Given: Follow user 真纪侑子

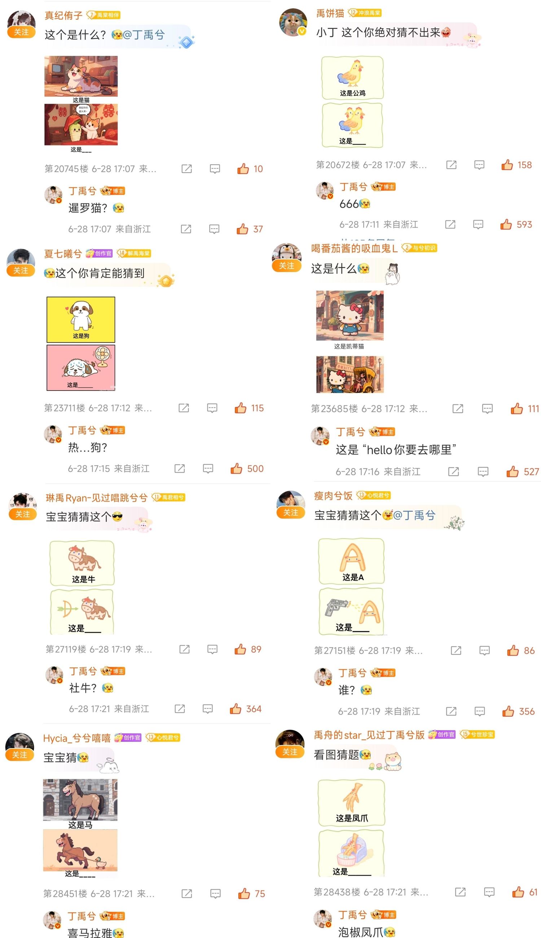Looking at the screenshot, I should (x=21, y=32).
